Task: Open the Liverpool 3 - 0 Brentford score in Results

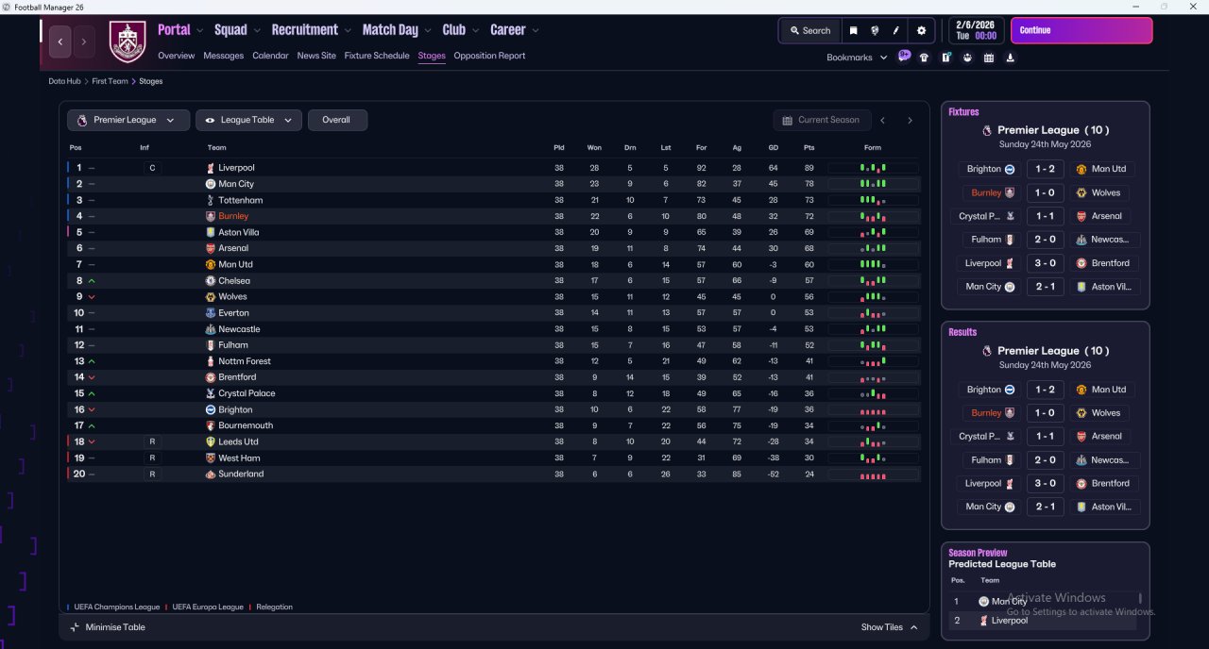Action: pos(1046,483)
